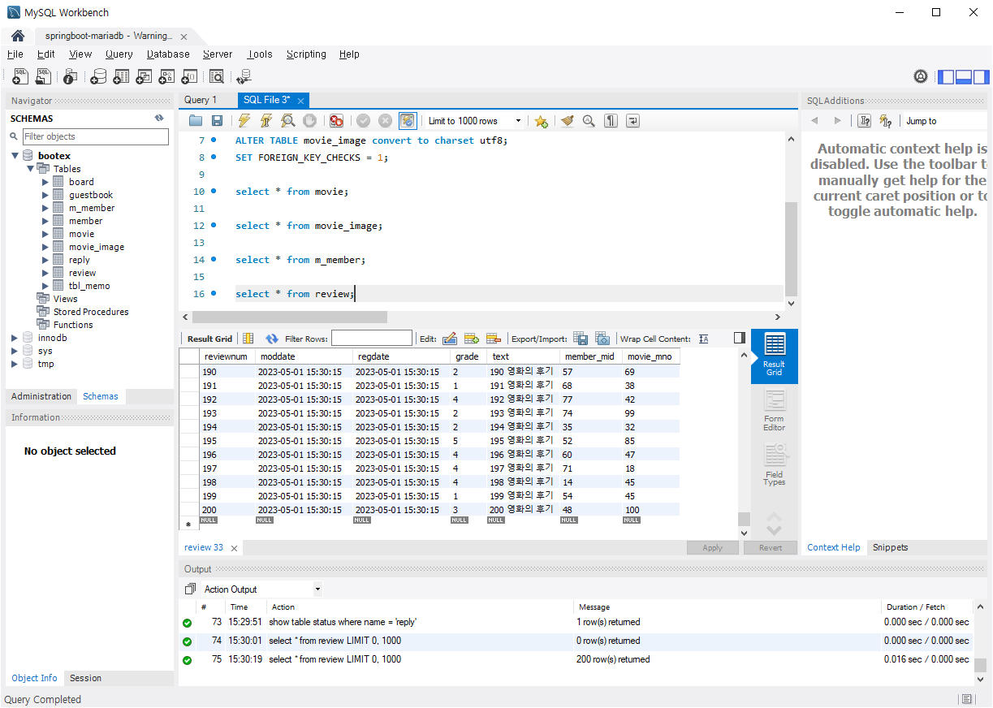The height and width of the screenshot is (708, 993).
Task: Click in the Filter Rows field
Action: pos(371,339)
